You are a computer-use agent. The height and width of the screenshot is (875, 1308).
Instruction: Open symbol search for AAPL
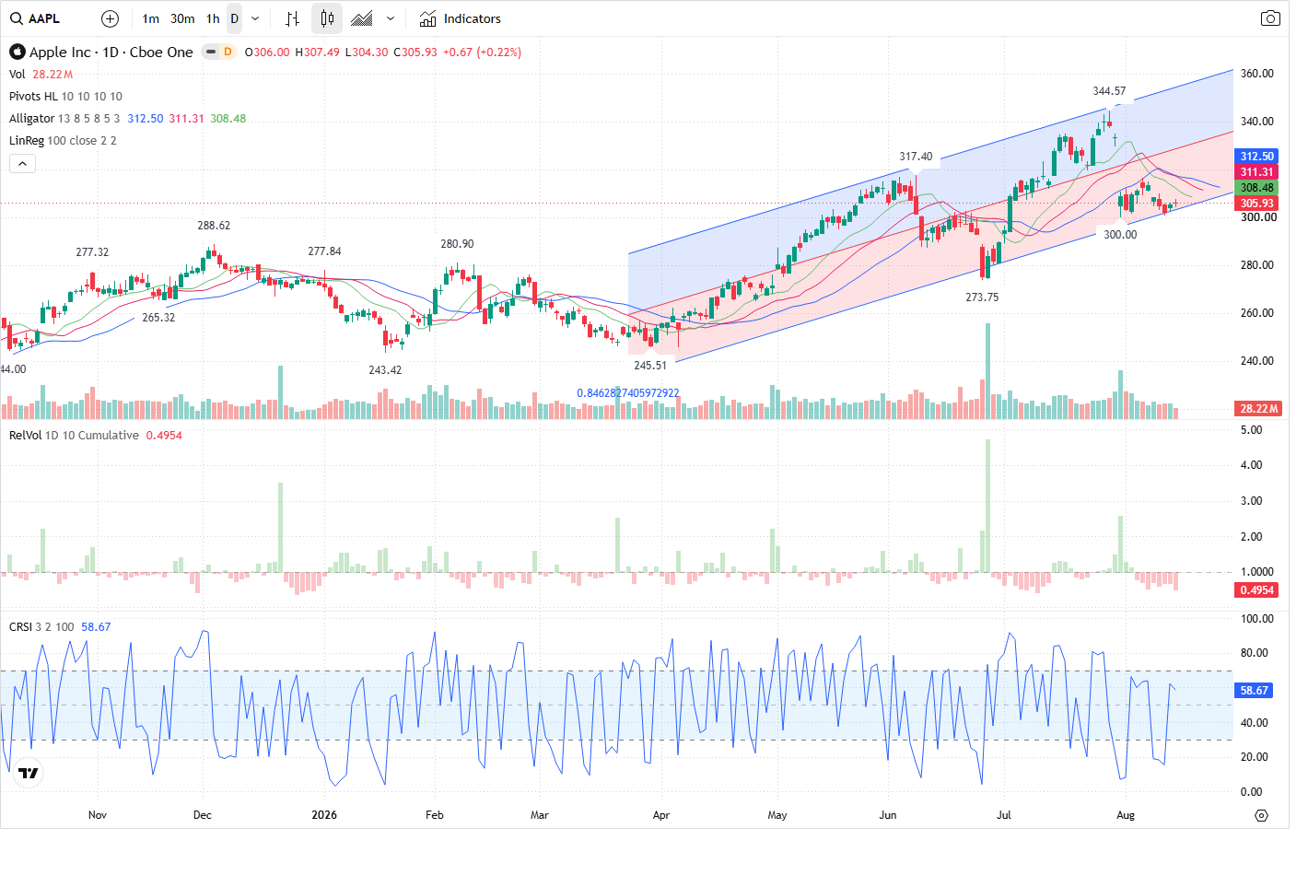point(37,18)
